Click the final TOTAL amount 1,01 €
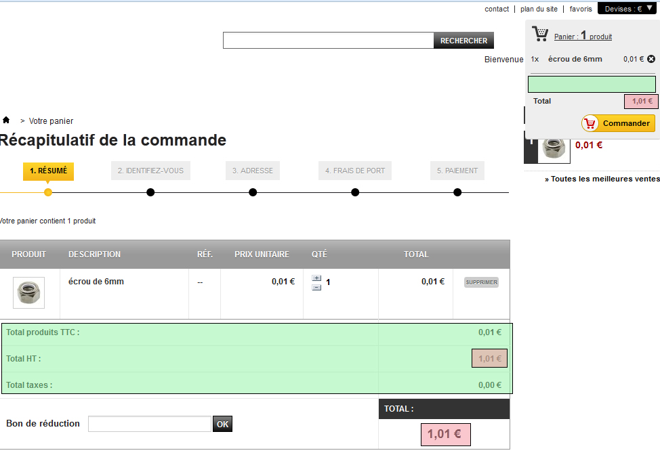Viewport: 660px width, 457px height. 446,434
